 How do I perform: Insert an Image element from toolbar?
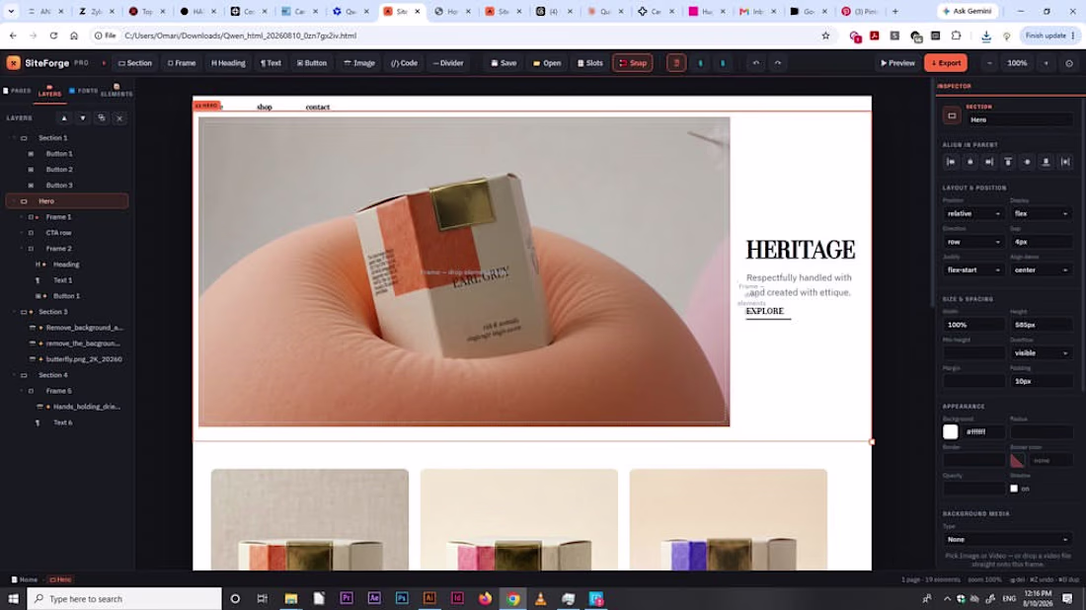pos(359,63)
